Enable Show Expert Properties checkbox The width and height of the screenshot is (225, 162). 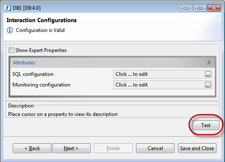click(11, 50)
